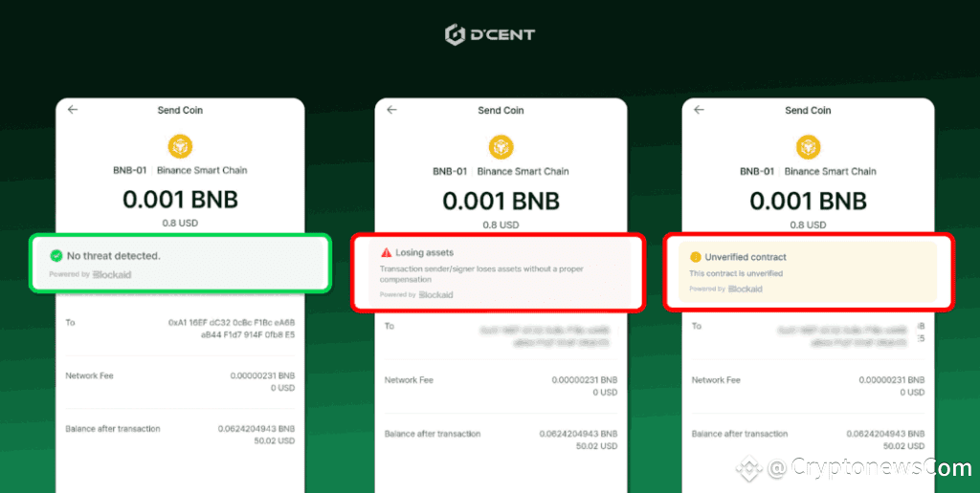Click the No threat detected banner
The width and height of the screenshot is (980, 493).
coord(180,263)
